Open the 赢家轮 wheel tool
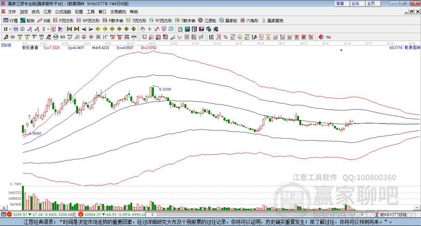 click(x=228, y=21)
